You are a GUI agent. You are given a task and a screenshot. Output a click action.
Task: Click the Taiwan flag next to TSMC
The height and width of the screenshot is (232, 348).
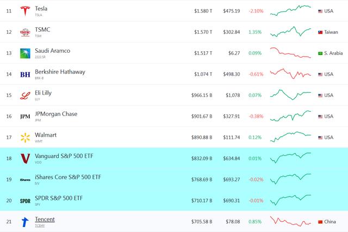click(320, 32)
